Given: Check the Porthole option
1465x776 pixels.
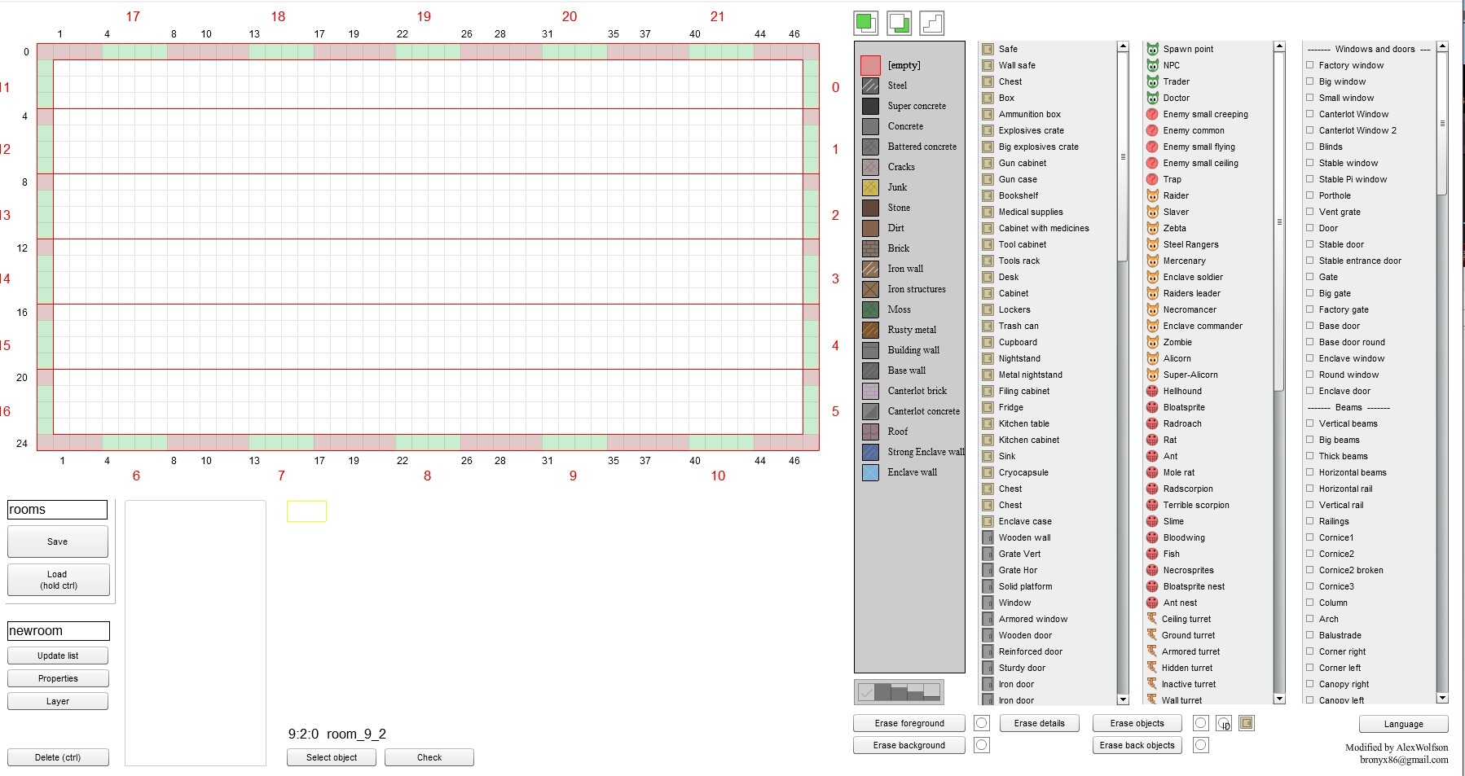Looking at the screenshot, I should pyautogui.click(x=1310, y=195).
